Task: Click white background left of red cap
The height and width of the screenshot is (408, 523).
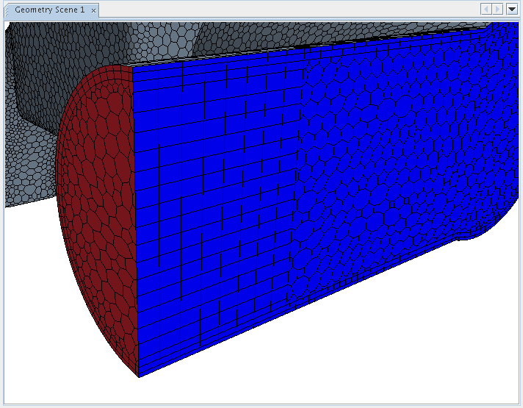Action: 29,294
